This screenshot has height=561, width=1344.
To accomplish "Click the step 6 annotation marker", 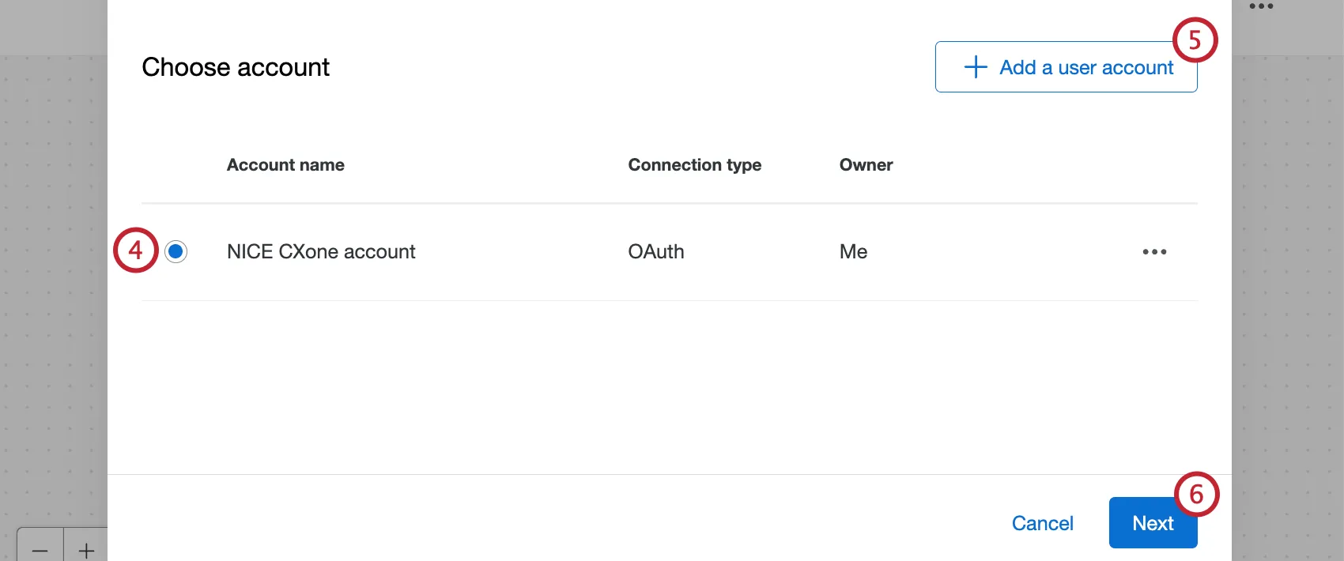I will (1196, 495).
